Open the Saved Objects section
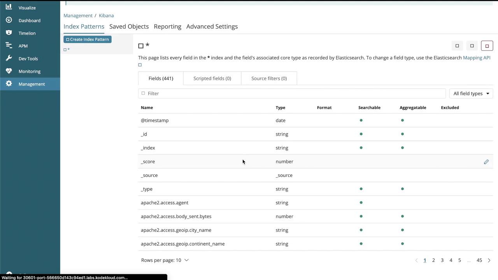Viewport: 498px width, 280px height. [x=129, y=26]
